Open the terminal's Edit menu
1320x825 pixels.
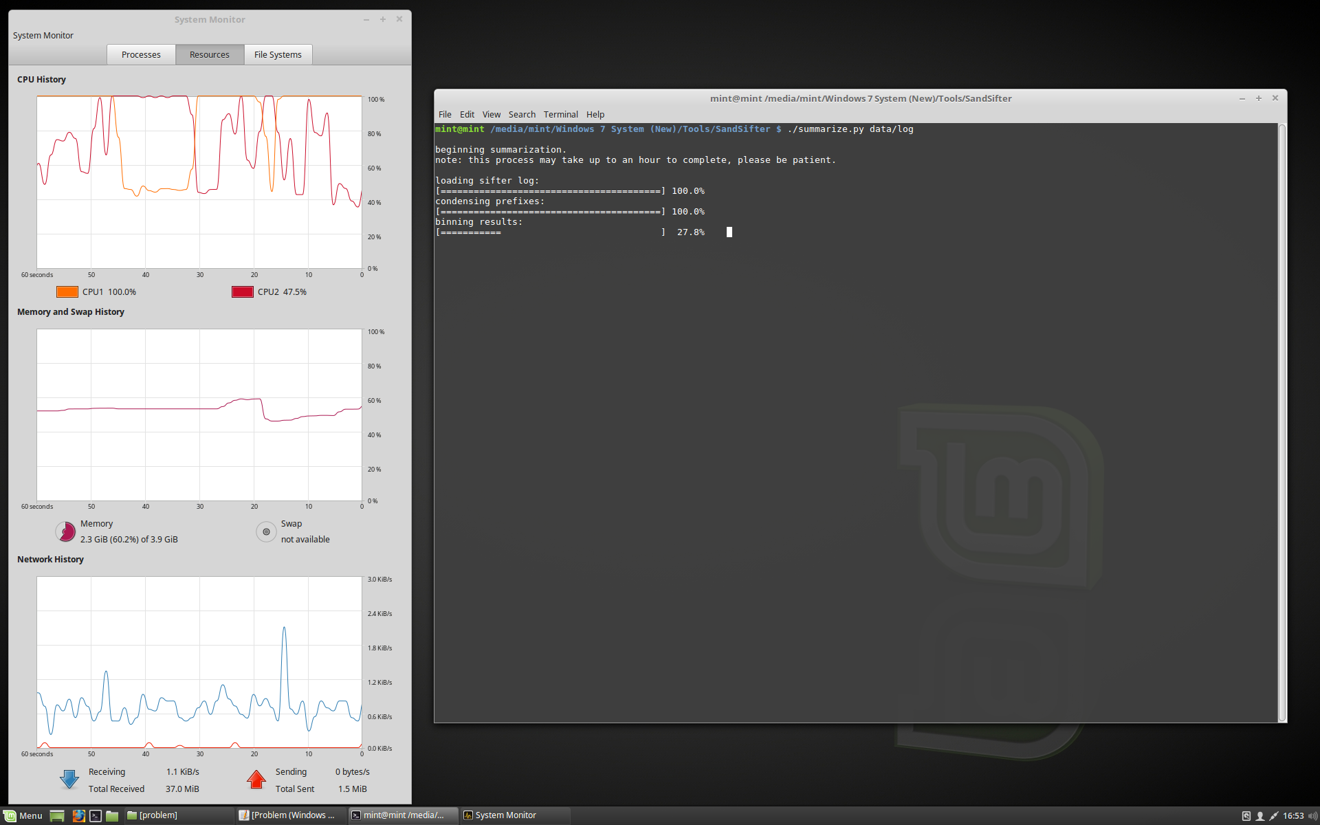467,114
